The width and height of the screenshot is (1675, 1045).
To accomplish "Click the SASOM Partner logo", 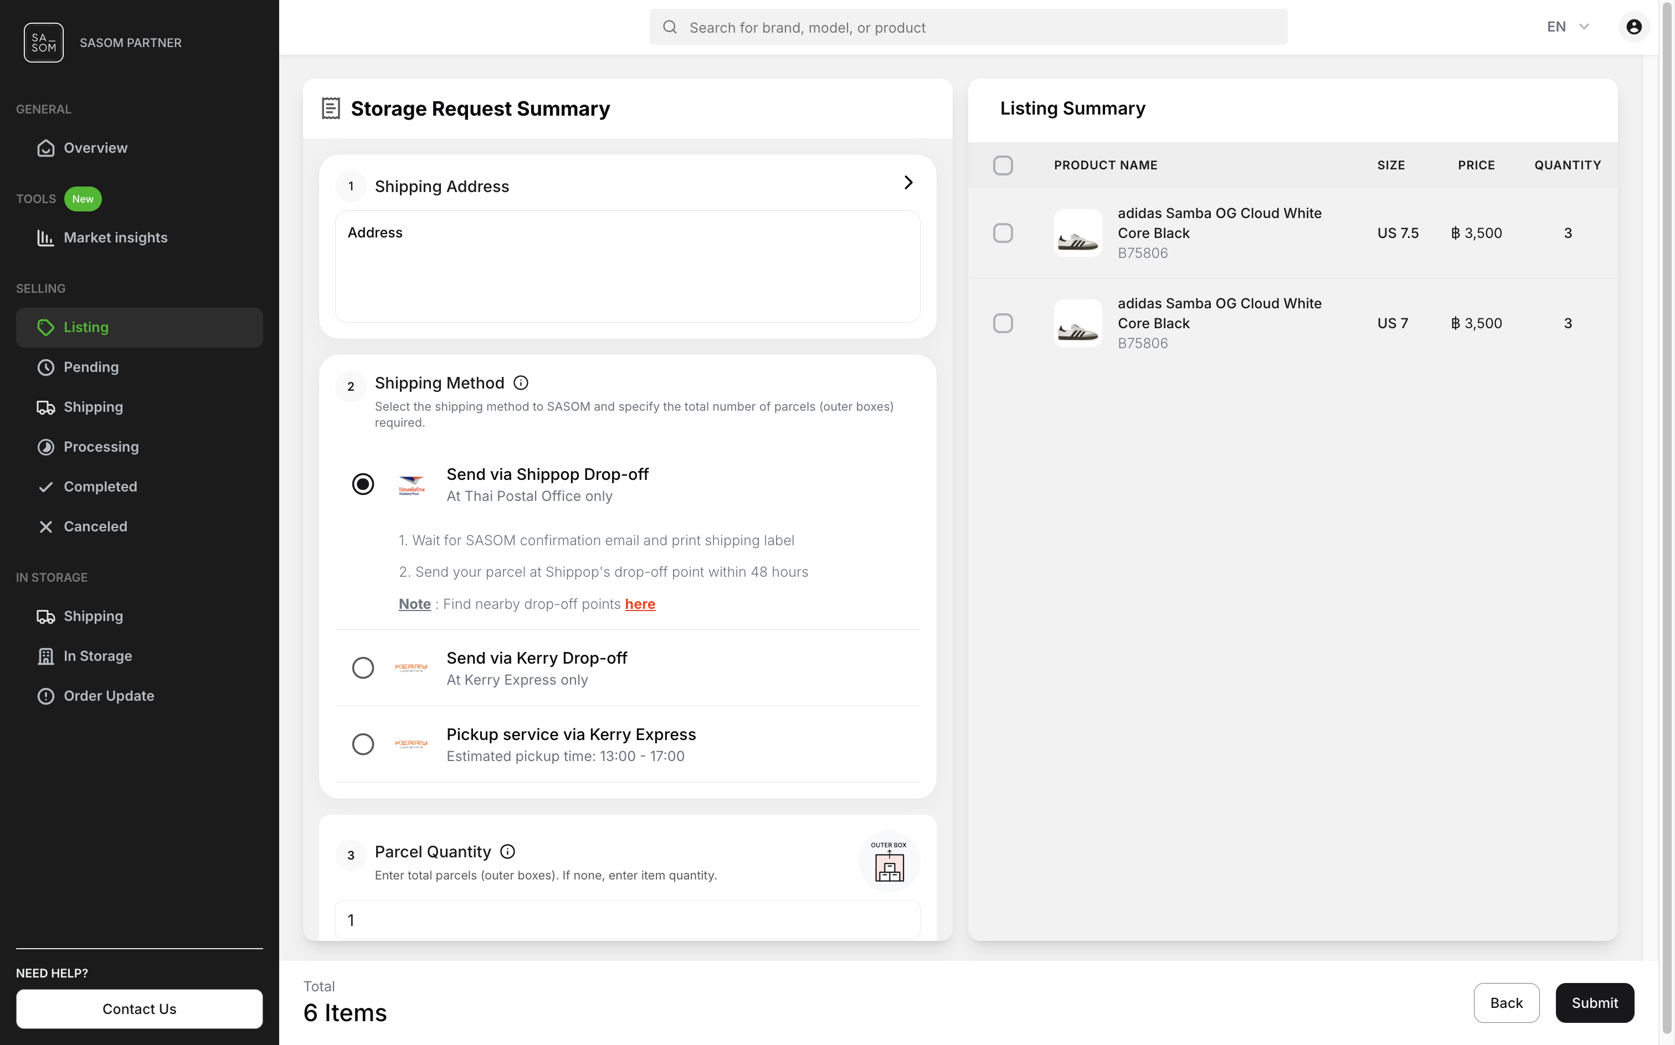I will coord(43,42).
